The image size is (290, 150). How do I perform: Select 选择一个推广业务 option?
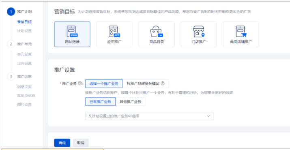104,84
